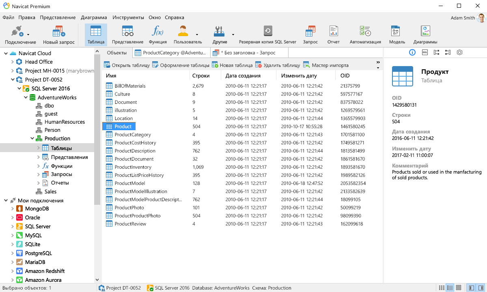Switch to icon grid view
Screen dimensions: 487x292
tap(442, 288)
